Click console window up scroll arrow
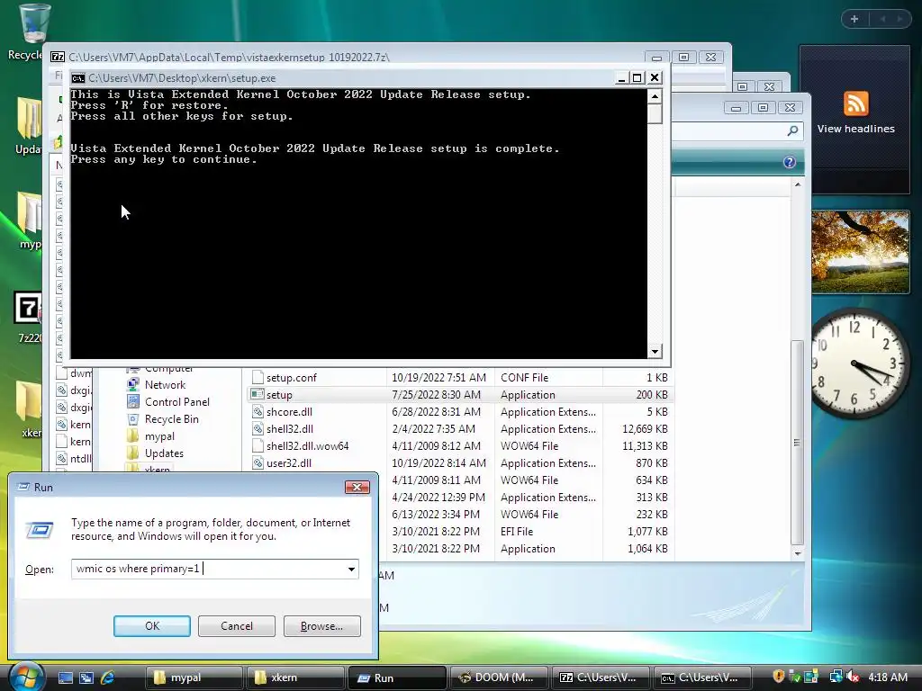 (x=655, y=95)
